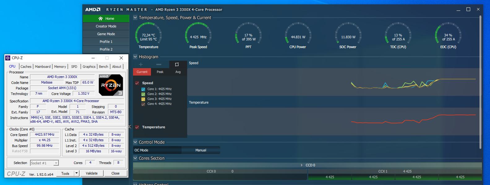Image resolution: width=490 pixels, height=185 pixels.
Task: Collapse the Temperature, Speed, Power & Current section
Action: pyautogui.click(x=135, y=18)
